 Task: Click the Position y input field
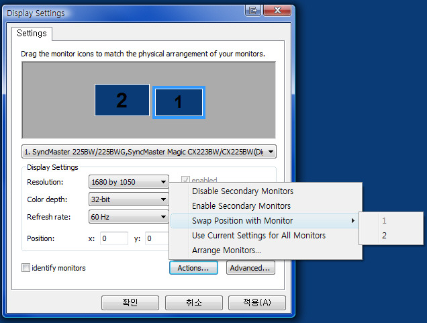(x=157, y=238)
